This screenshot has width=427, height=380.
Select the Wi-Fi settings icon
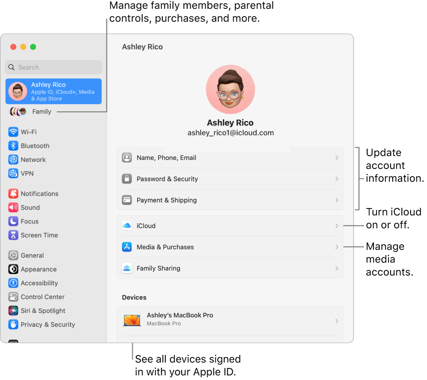pyautogui.click(x=13, y=132)
